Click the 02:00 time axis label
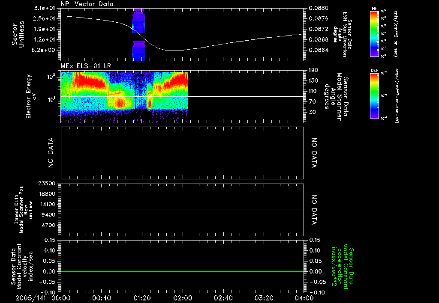439x303 pixels. pos(183,298)
